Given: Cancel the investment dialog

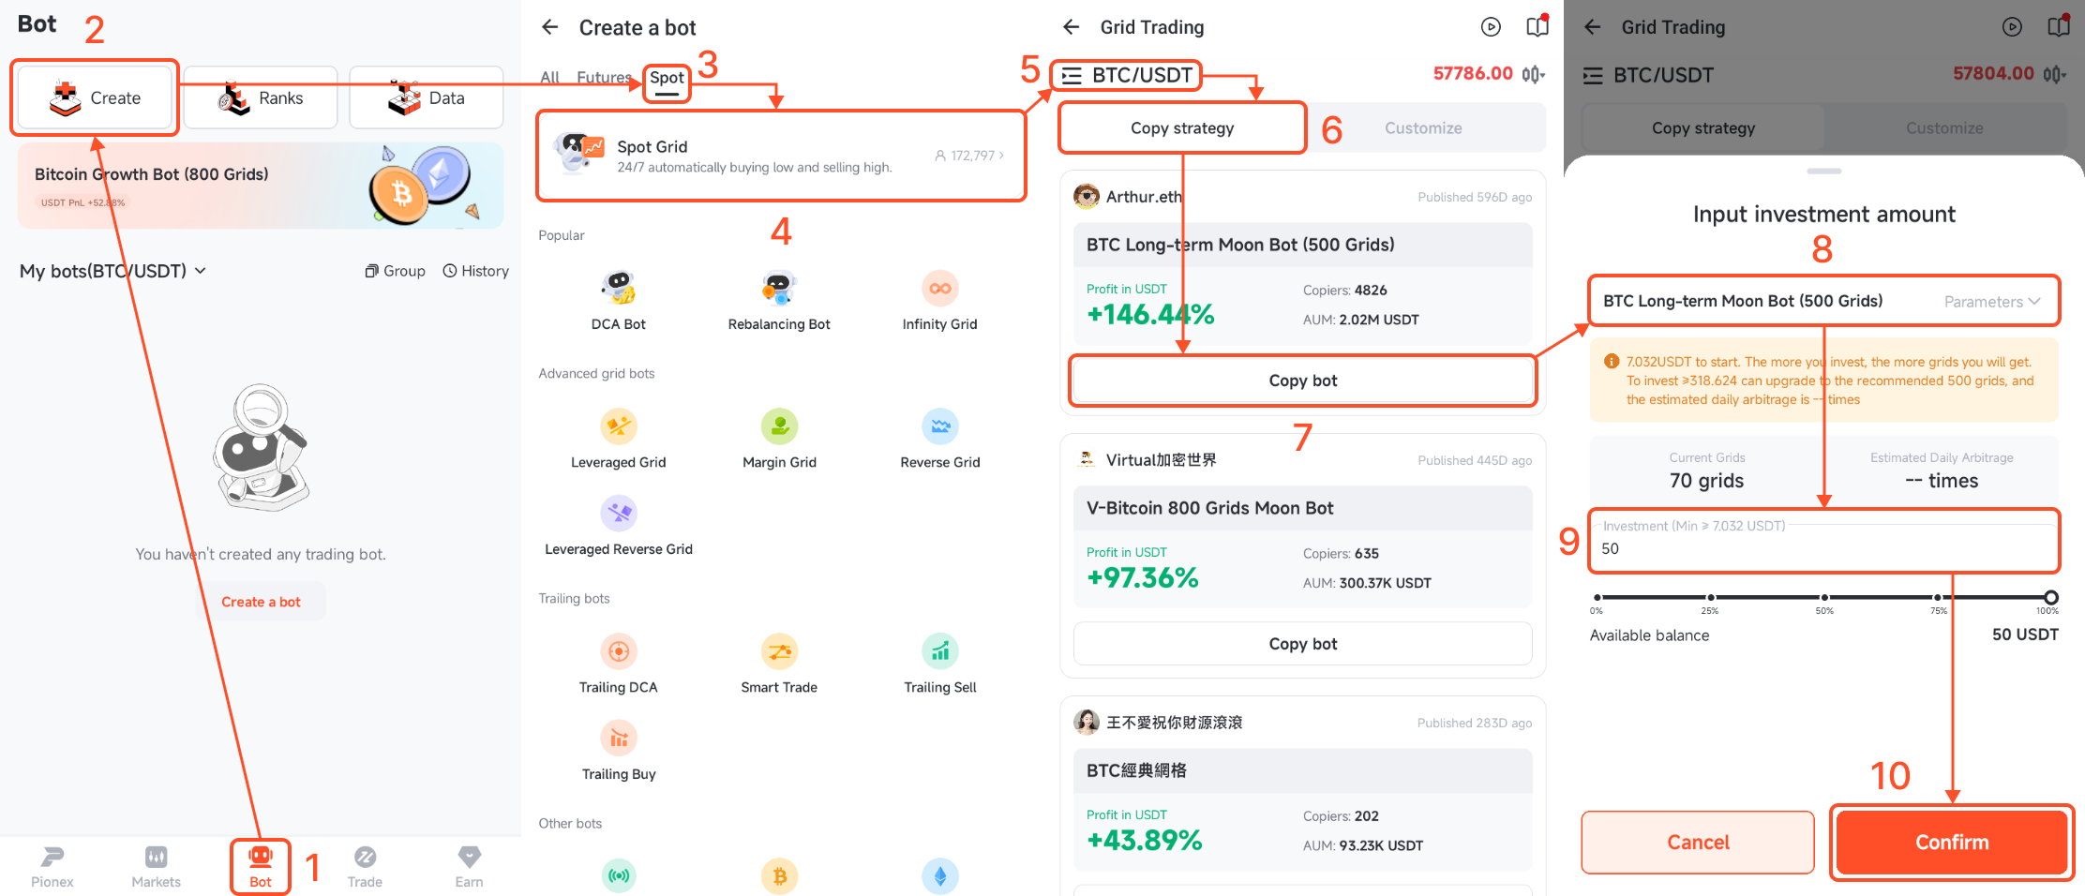Looking at the screenshot, I should click(1698, 842).
